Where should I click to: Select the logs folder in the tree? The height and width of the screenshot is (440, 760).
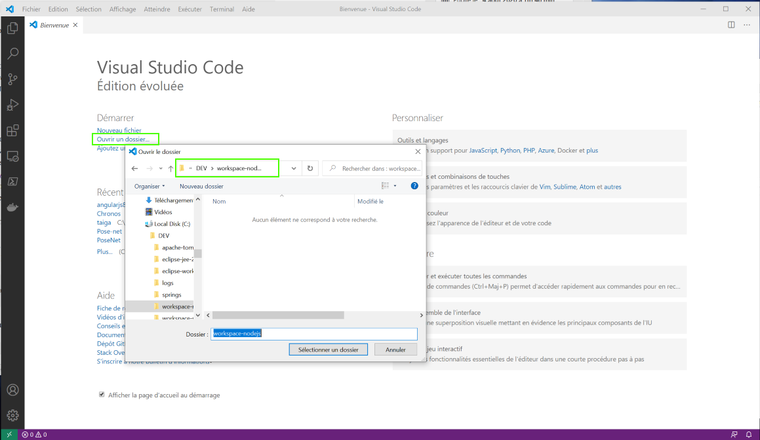pos(168,283)
